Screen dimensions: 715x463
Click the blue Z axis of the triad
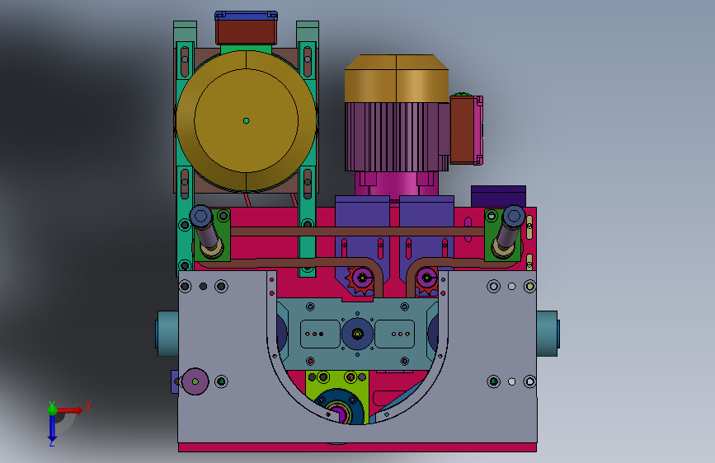coord(52,428)
